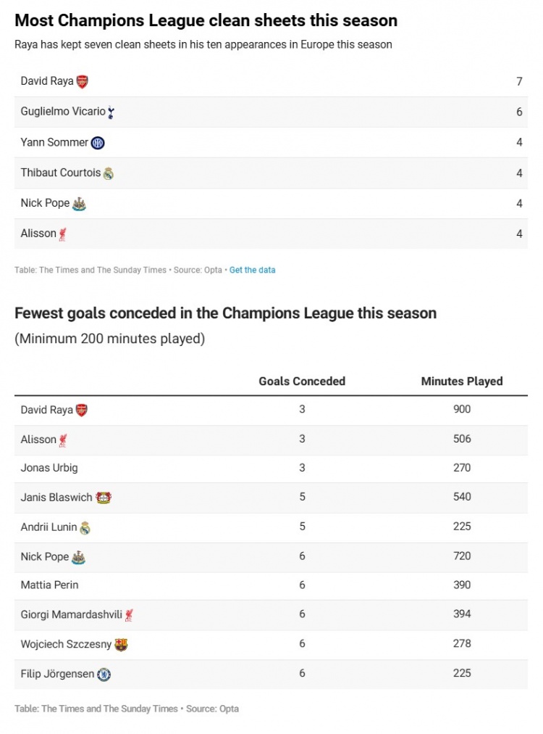Click the "Minimum 200 minutes played" subtitle
Viewport: 543px width, 734px height.
point(109,339)
